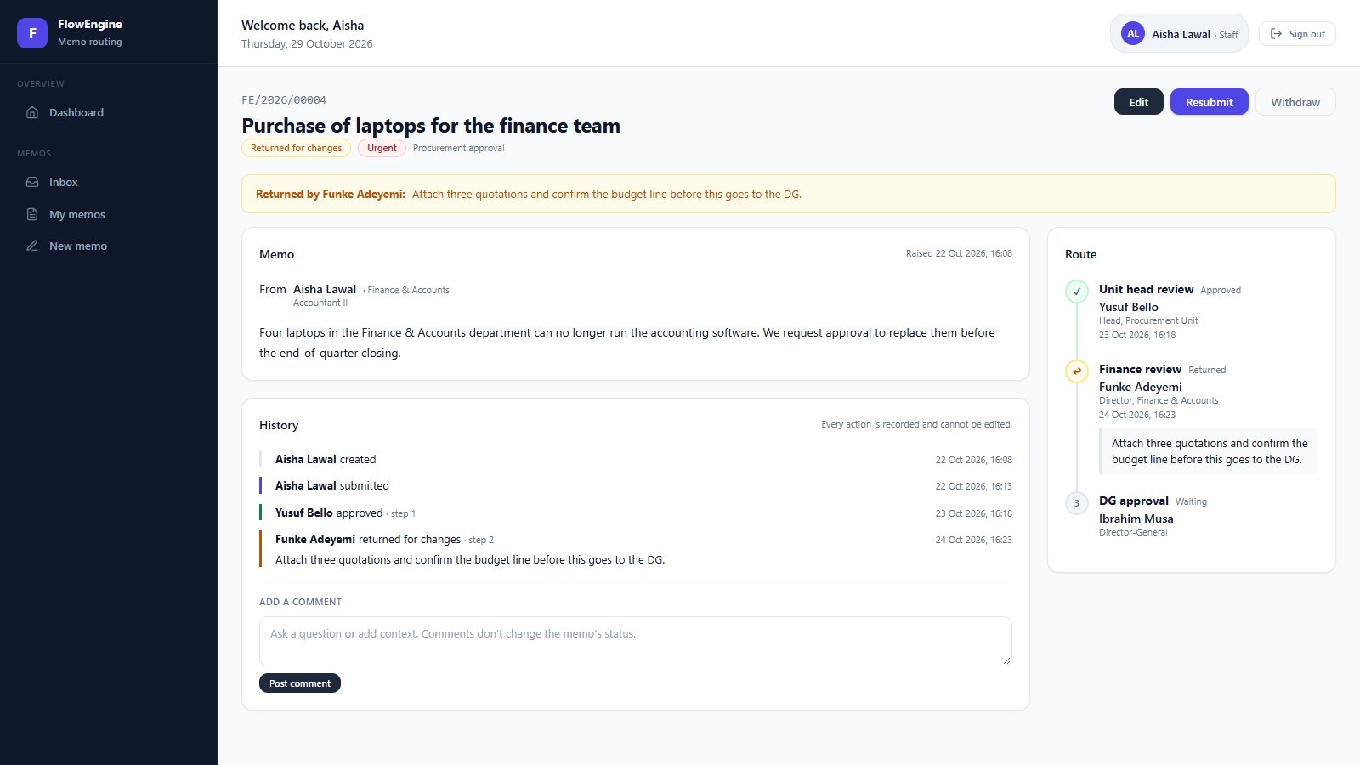Open the Aisha Lawal profile chip
The width and height of the screenshot is (1360, 765).
point(1179,33)
